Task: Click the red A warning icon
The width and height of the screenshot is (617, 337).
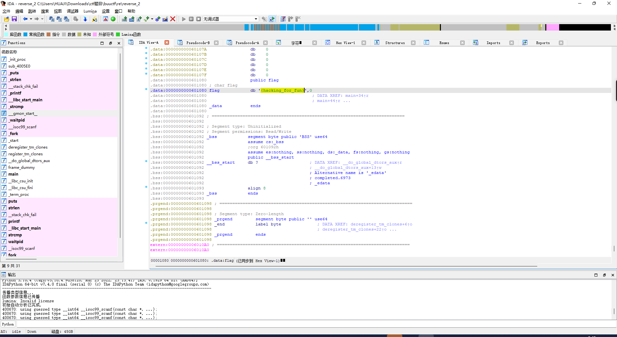Action: pyautogui.click(x=105, y=19)
